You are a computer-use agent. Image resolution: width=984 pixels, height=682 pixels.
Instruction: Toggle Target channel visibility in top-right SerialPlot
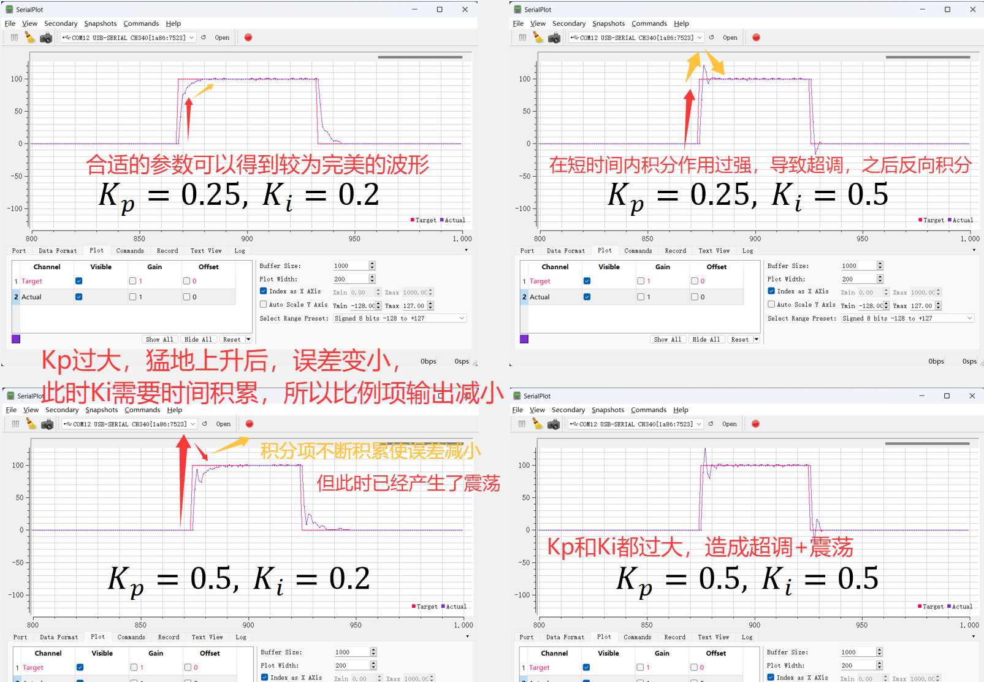click(x=587, y=281)
